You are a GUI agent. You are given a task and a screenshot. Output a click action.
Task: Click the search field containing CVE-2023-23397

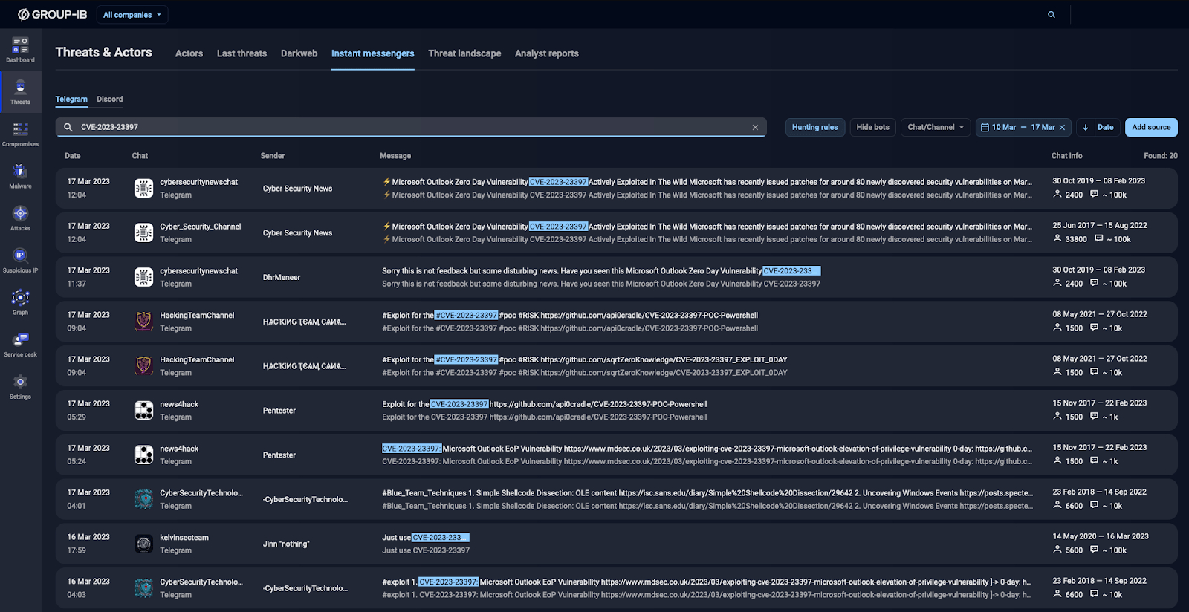411,127
